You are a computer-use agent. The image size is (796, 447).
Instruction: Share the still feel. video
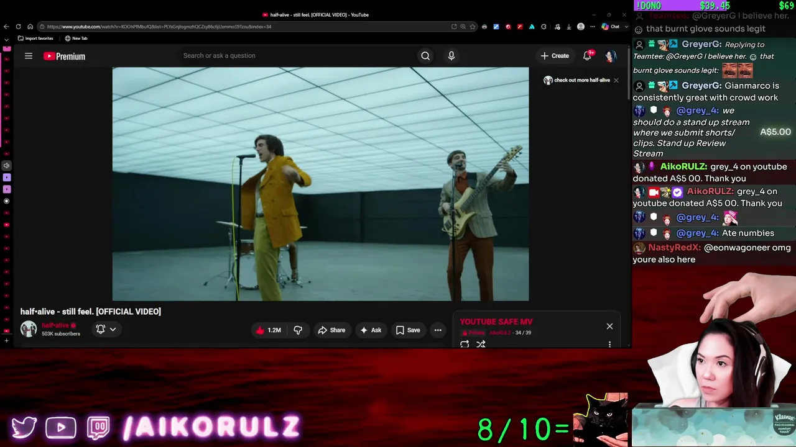point(331,330)
